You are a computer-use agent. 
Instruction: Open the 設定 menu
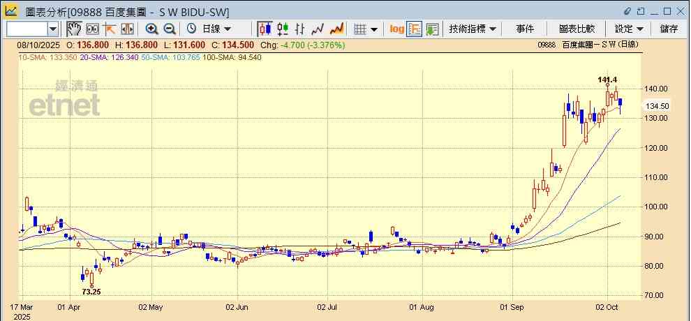pos(628,29)
